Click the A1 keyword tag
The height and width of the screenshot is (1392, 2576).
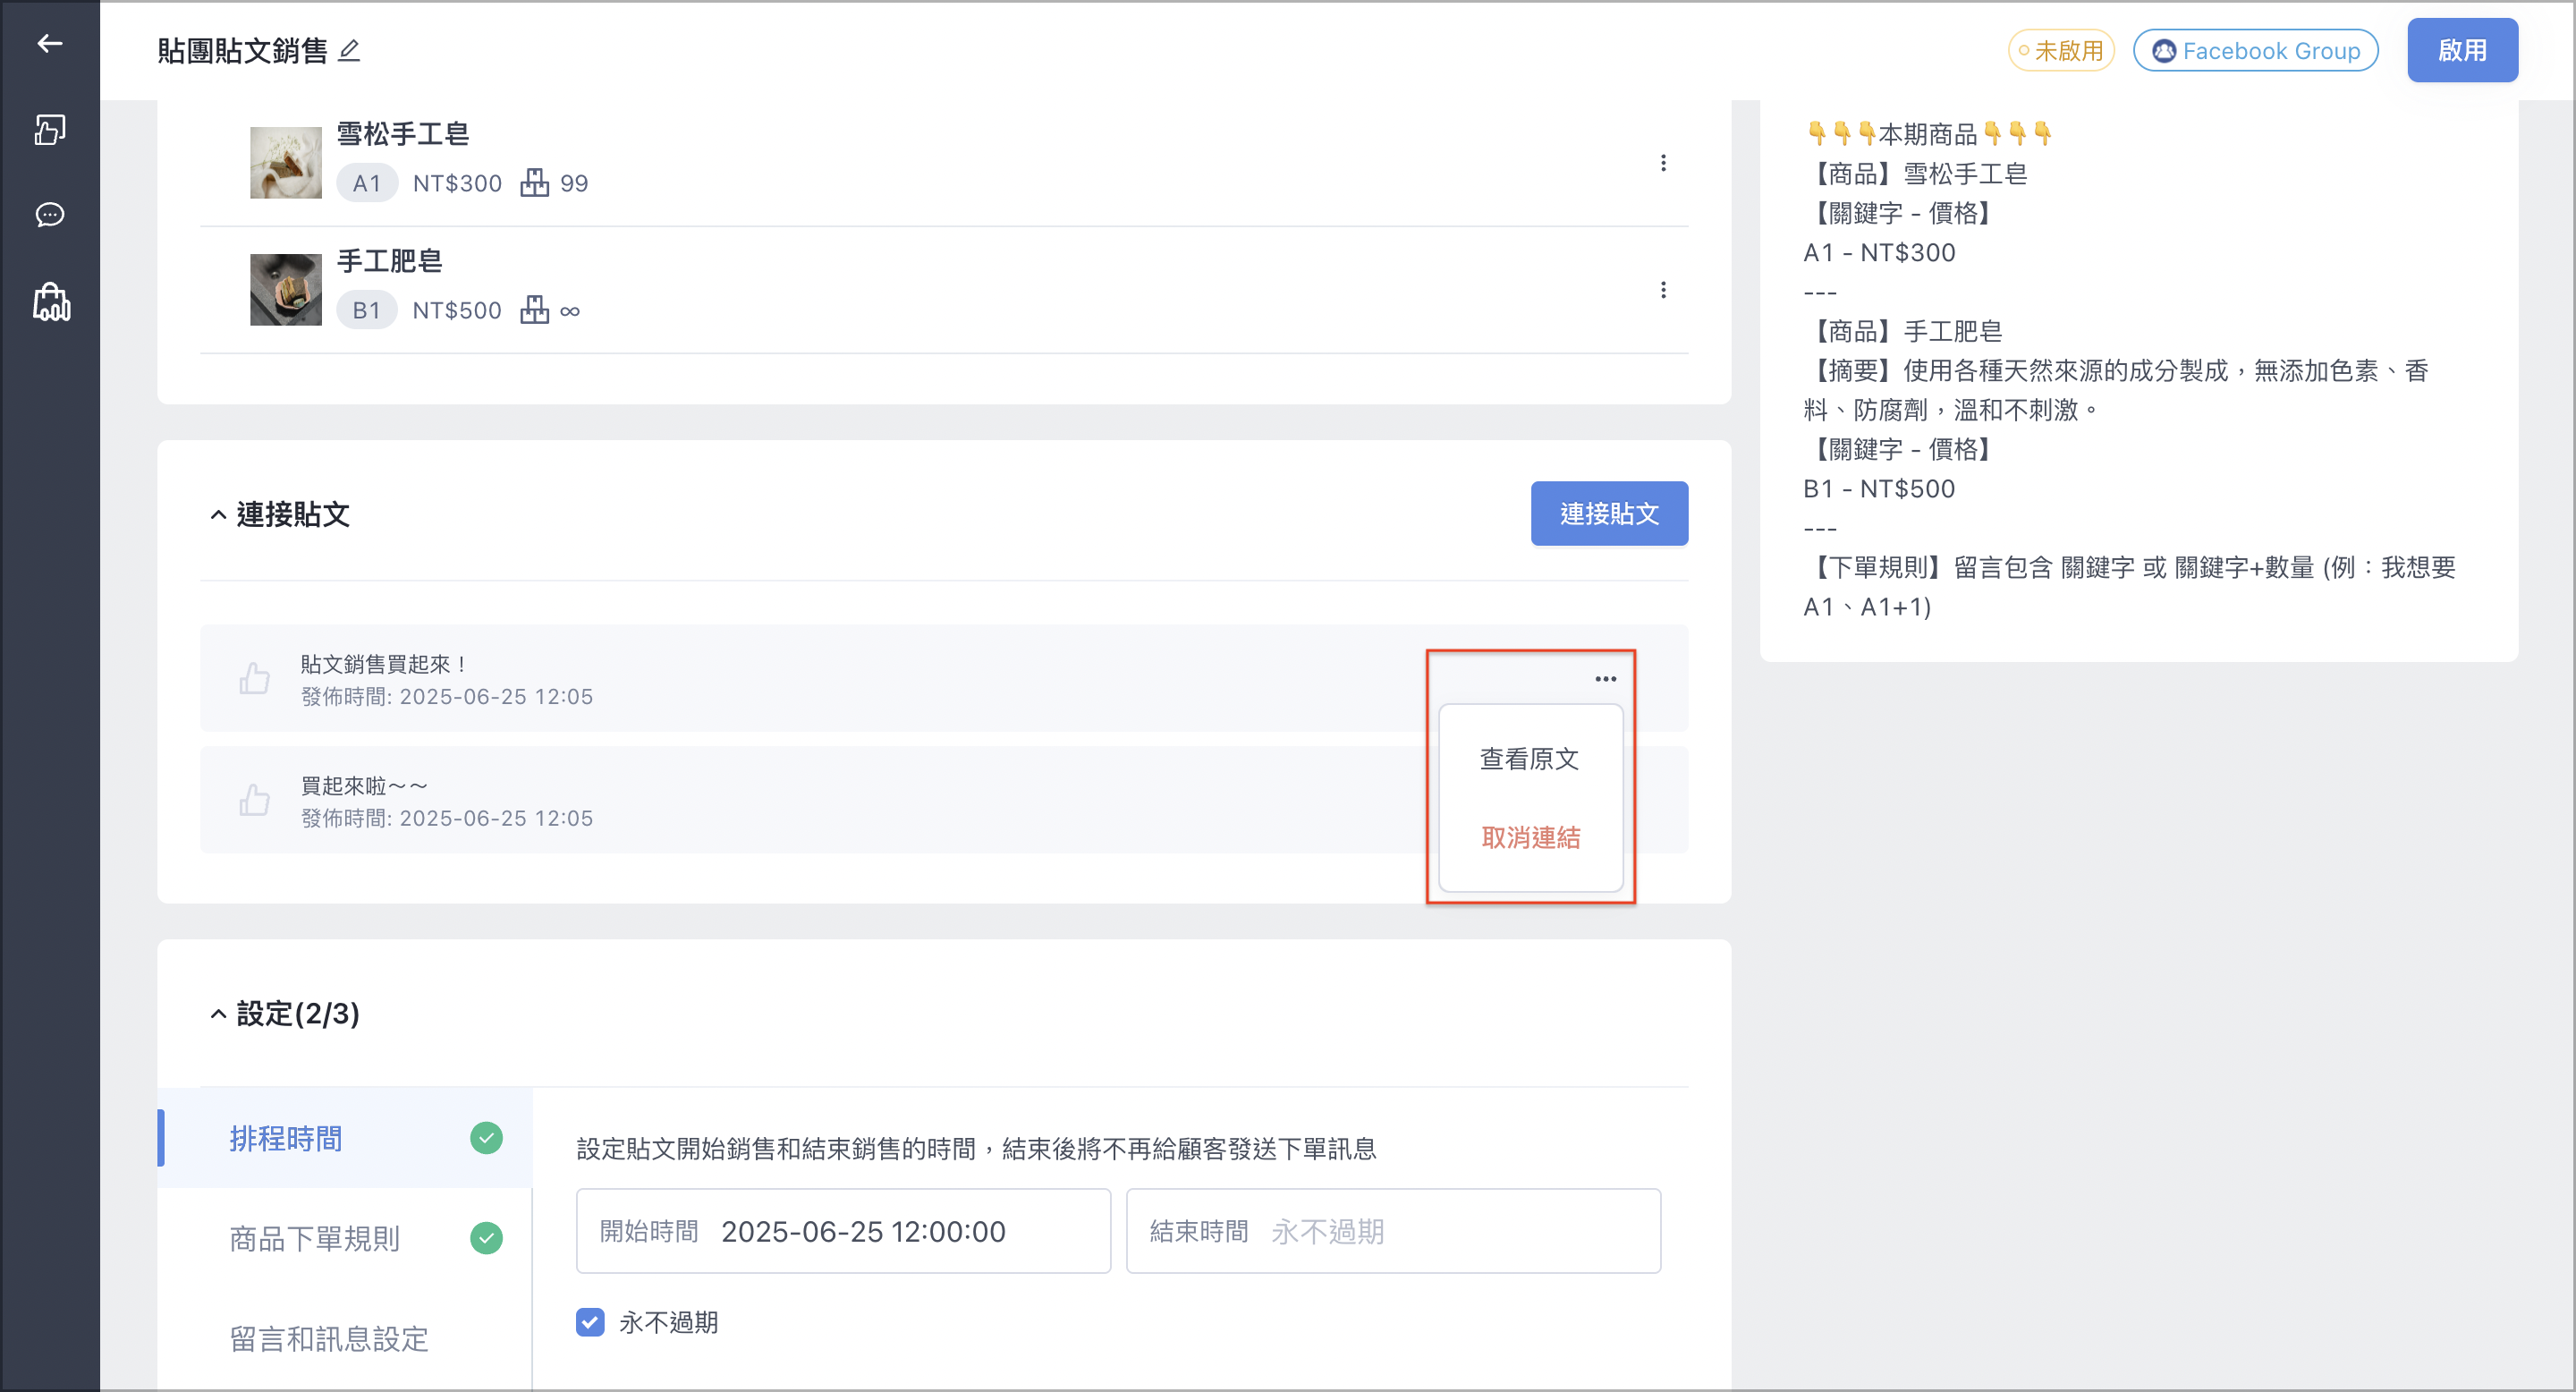pyautogui.click(x=367, y=183)
